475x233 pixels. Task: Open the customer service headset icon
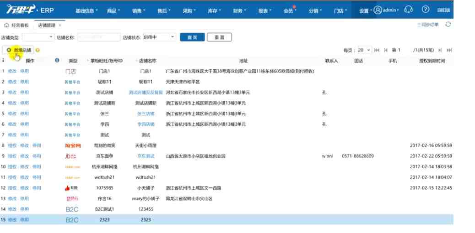click(x=408, y=10)
